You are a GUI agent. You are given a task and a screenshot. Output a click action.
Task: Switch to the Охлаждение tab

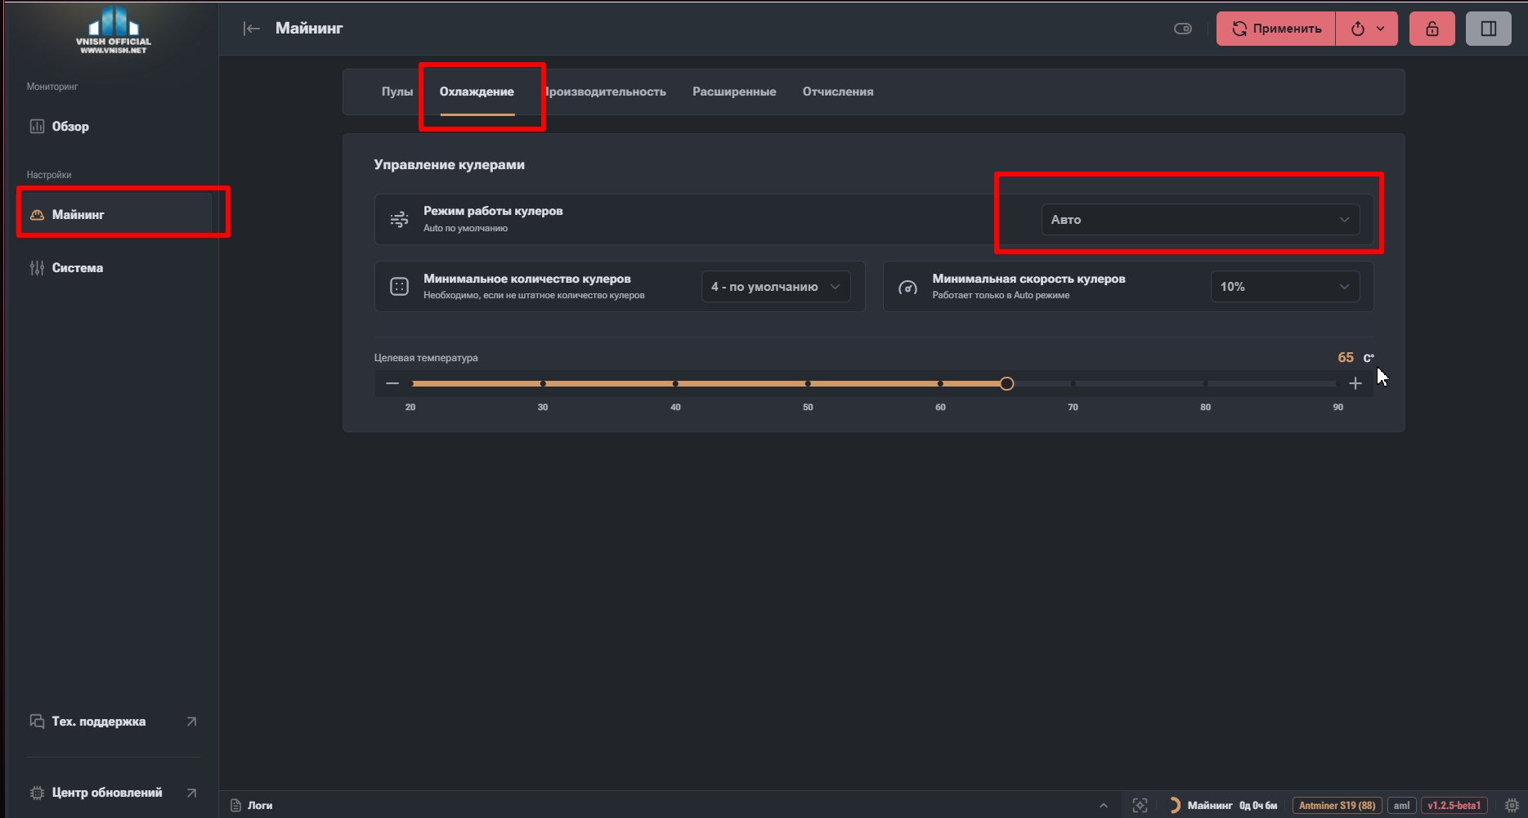point(477,92)
